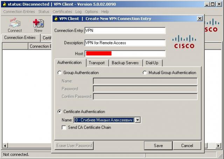The image size is (224, 159).
Task: Click the Group Authentication Password field
Action: click(145, 89)
